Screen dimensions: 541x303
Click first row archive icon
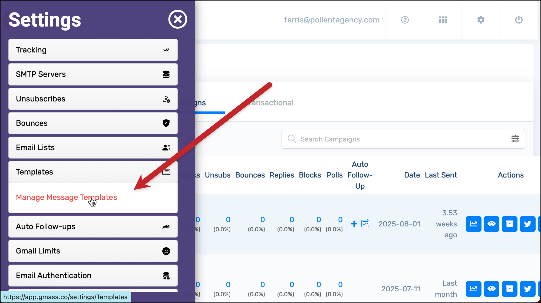pos(509,224)
